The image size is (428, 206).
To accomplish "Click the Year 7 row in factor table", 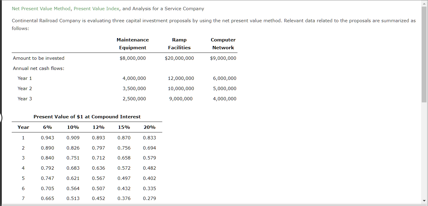I will click(23, 198).
